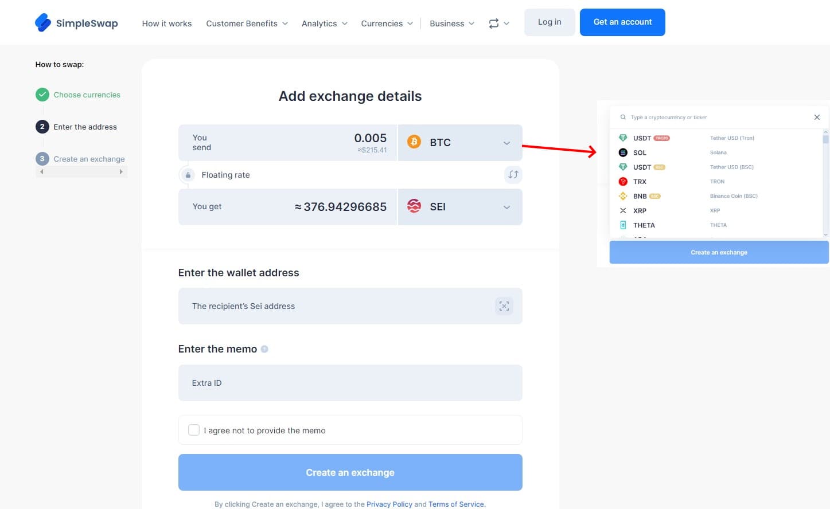Expand Business menu
Viewport: 830px width, 509px height.
coord(452,24)
